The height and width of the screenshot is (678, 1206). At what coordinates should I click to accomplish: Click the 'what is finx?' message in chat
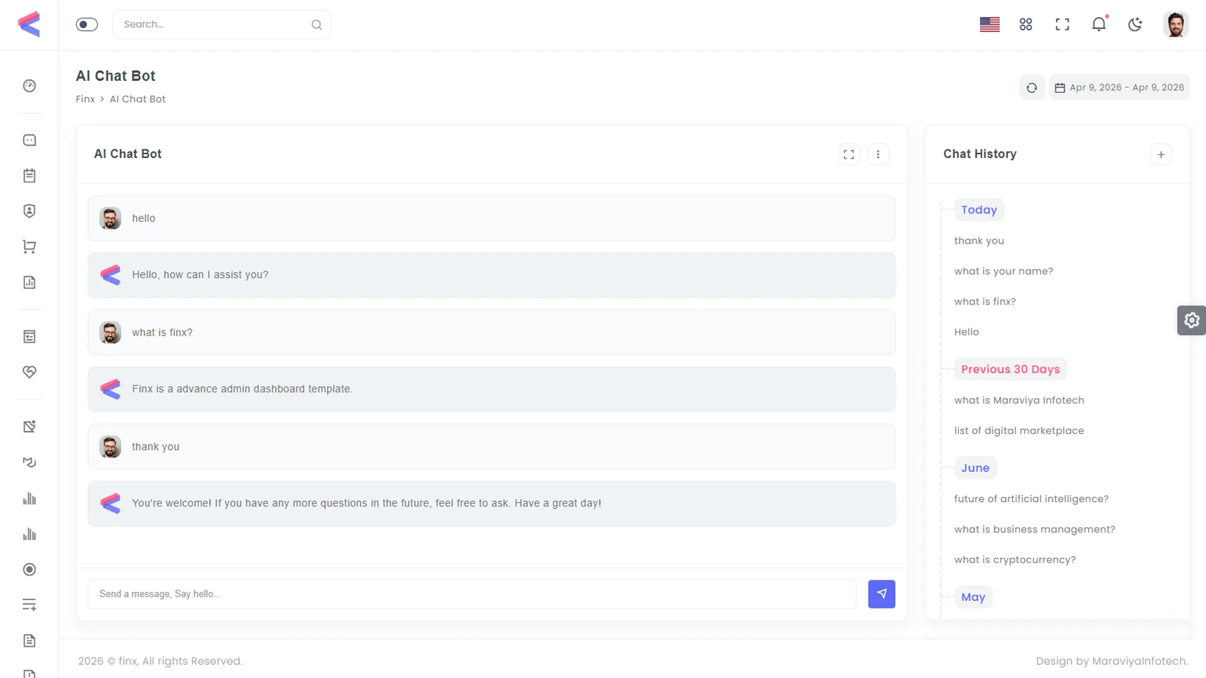click(x=491, y=333)
